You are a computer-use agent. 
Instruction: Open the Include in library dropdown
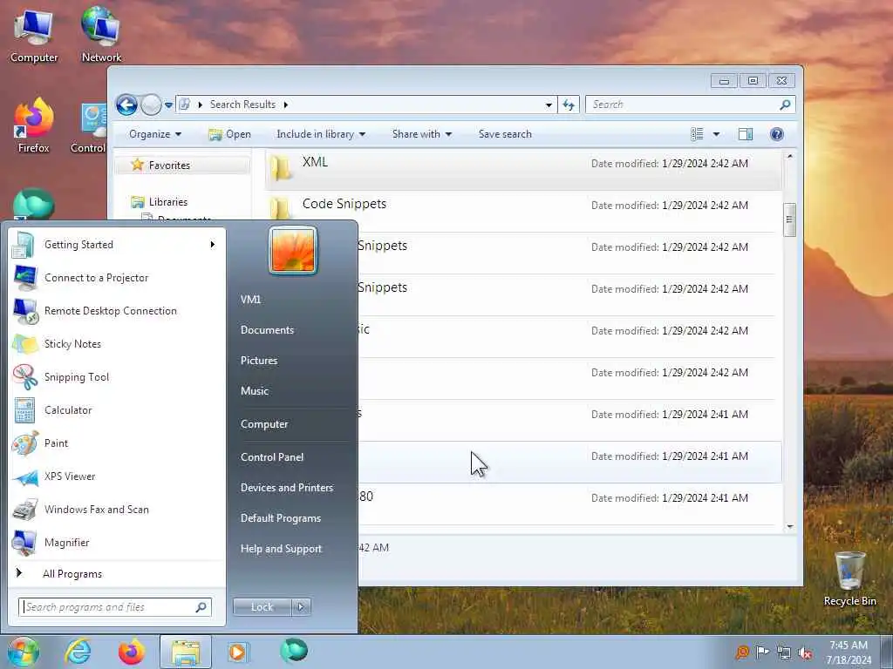click(321, 134)
